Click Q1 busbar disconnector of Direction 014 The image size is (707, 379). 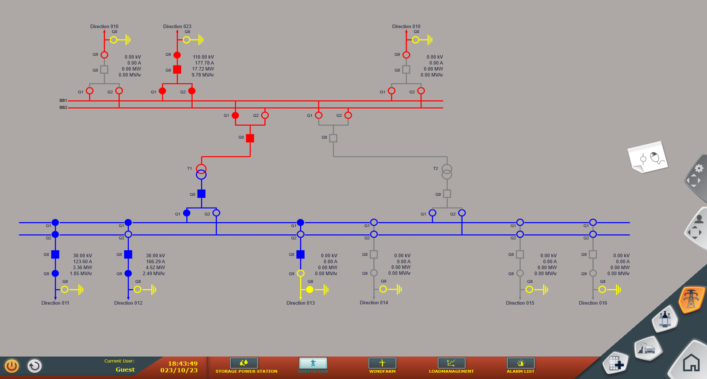(x=374, y=222)
